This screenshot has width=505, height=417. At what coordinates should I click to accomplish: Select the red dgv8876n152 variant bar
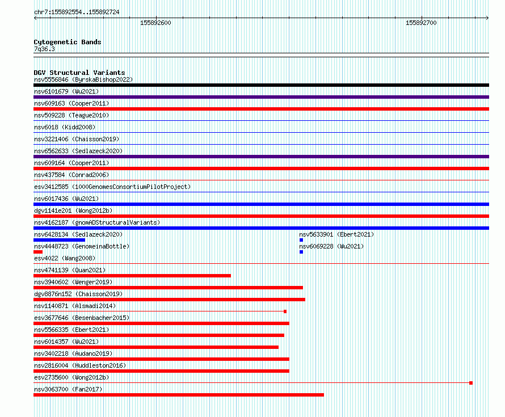(170, 300)
